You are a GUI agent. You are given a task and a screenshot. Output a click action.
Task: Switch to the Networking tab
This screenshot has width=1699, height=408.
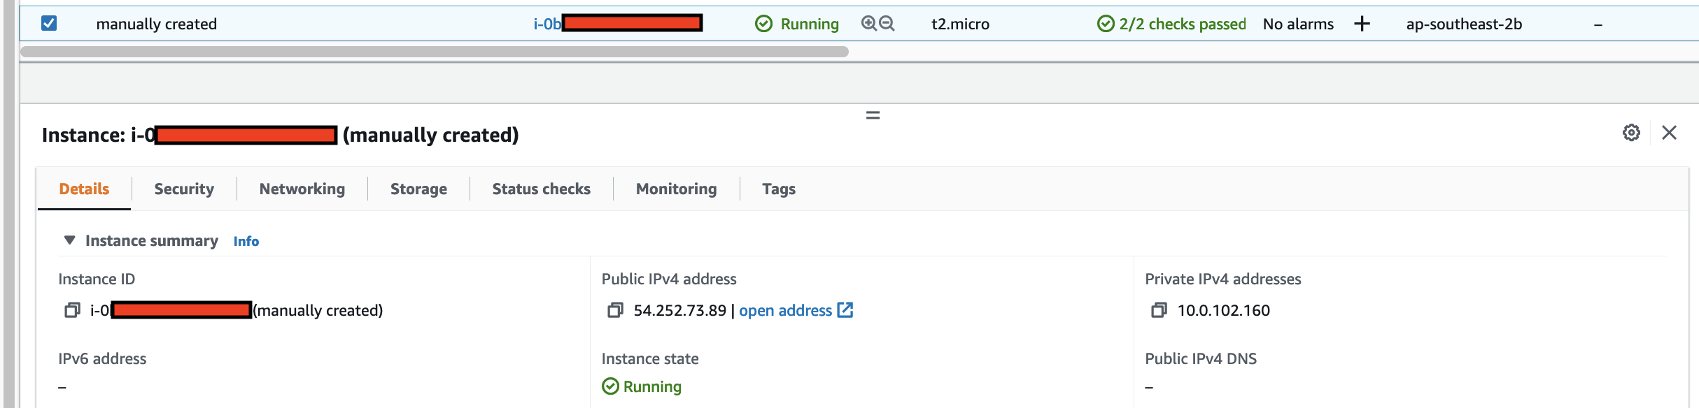[302, 189]
